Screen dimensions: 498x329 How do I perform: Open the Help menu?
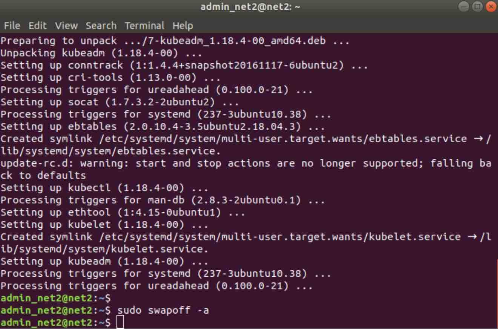coord(183,26)
